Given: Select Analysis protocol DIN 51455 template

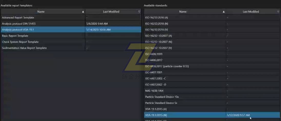Looking at the screenshot, I should pos(19,24).
